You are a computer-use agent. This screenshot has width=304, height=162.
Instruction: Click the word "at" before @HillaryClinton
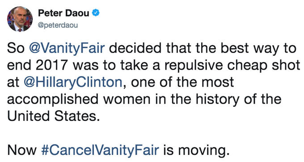pyautogui.click(x=13, y=83)
